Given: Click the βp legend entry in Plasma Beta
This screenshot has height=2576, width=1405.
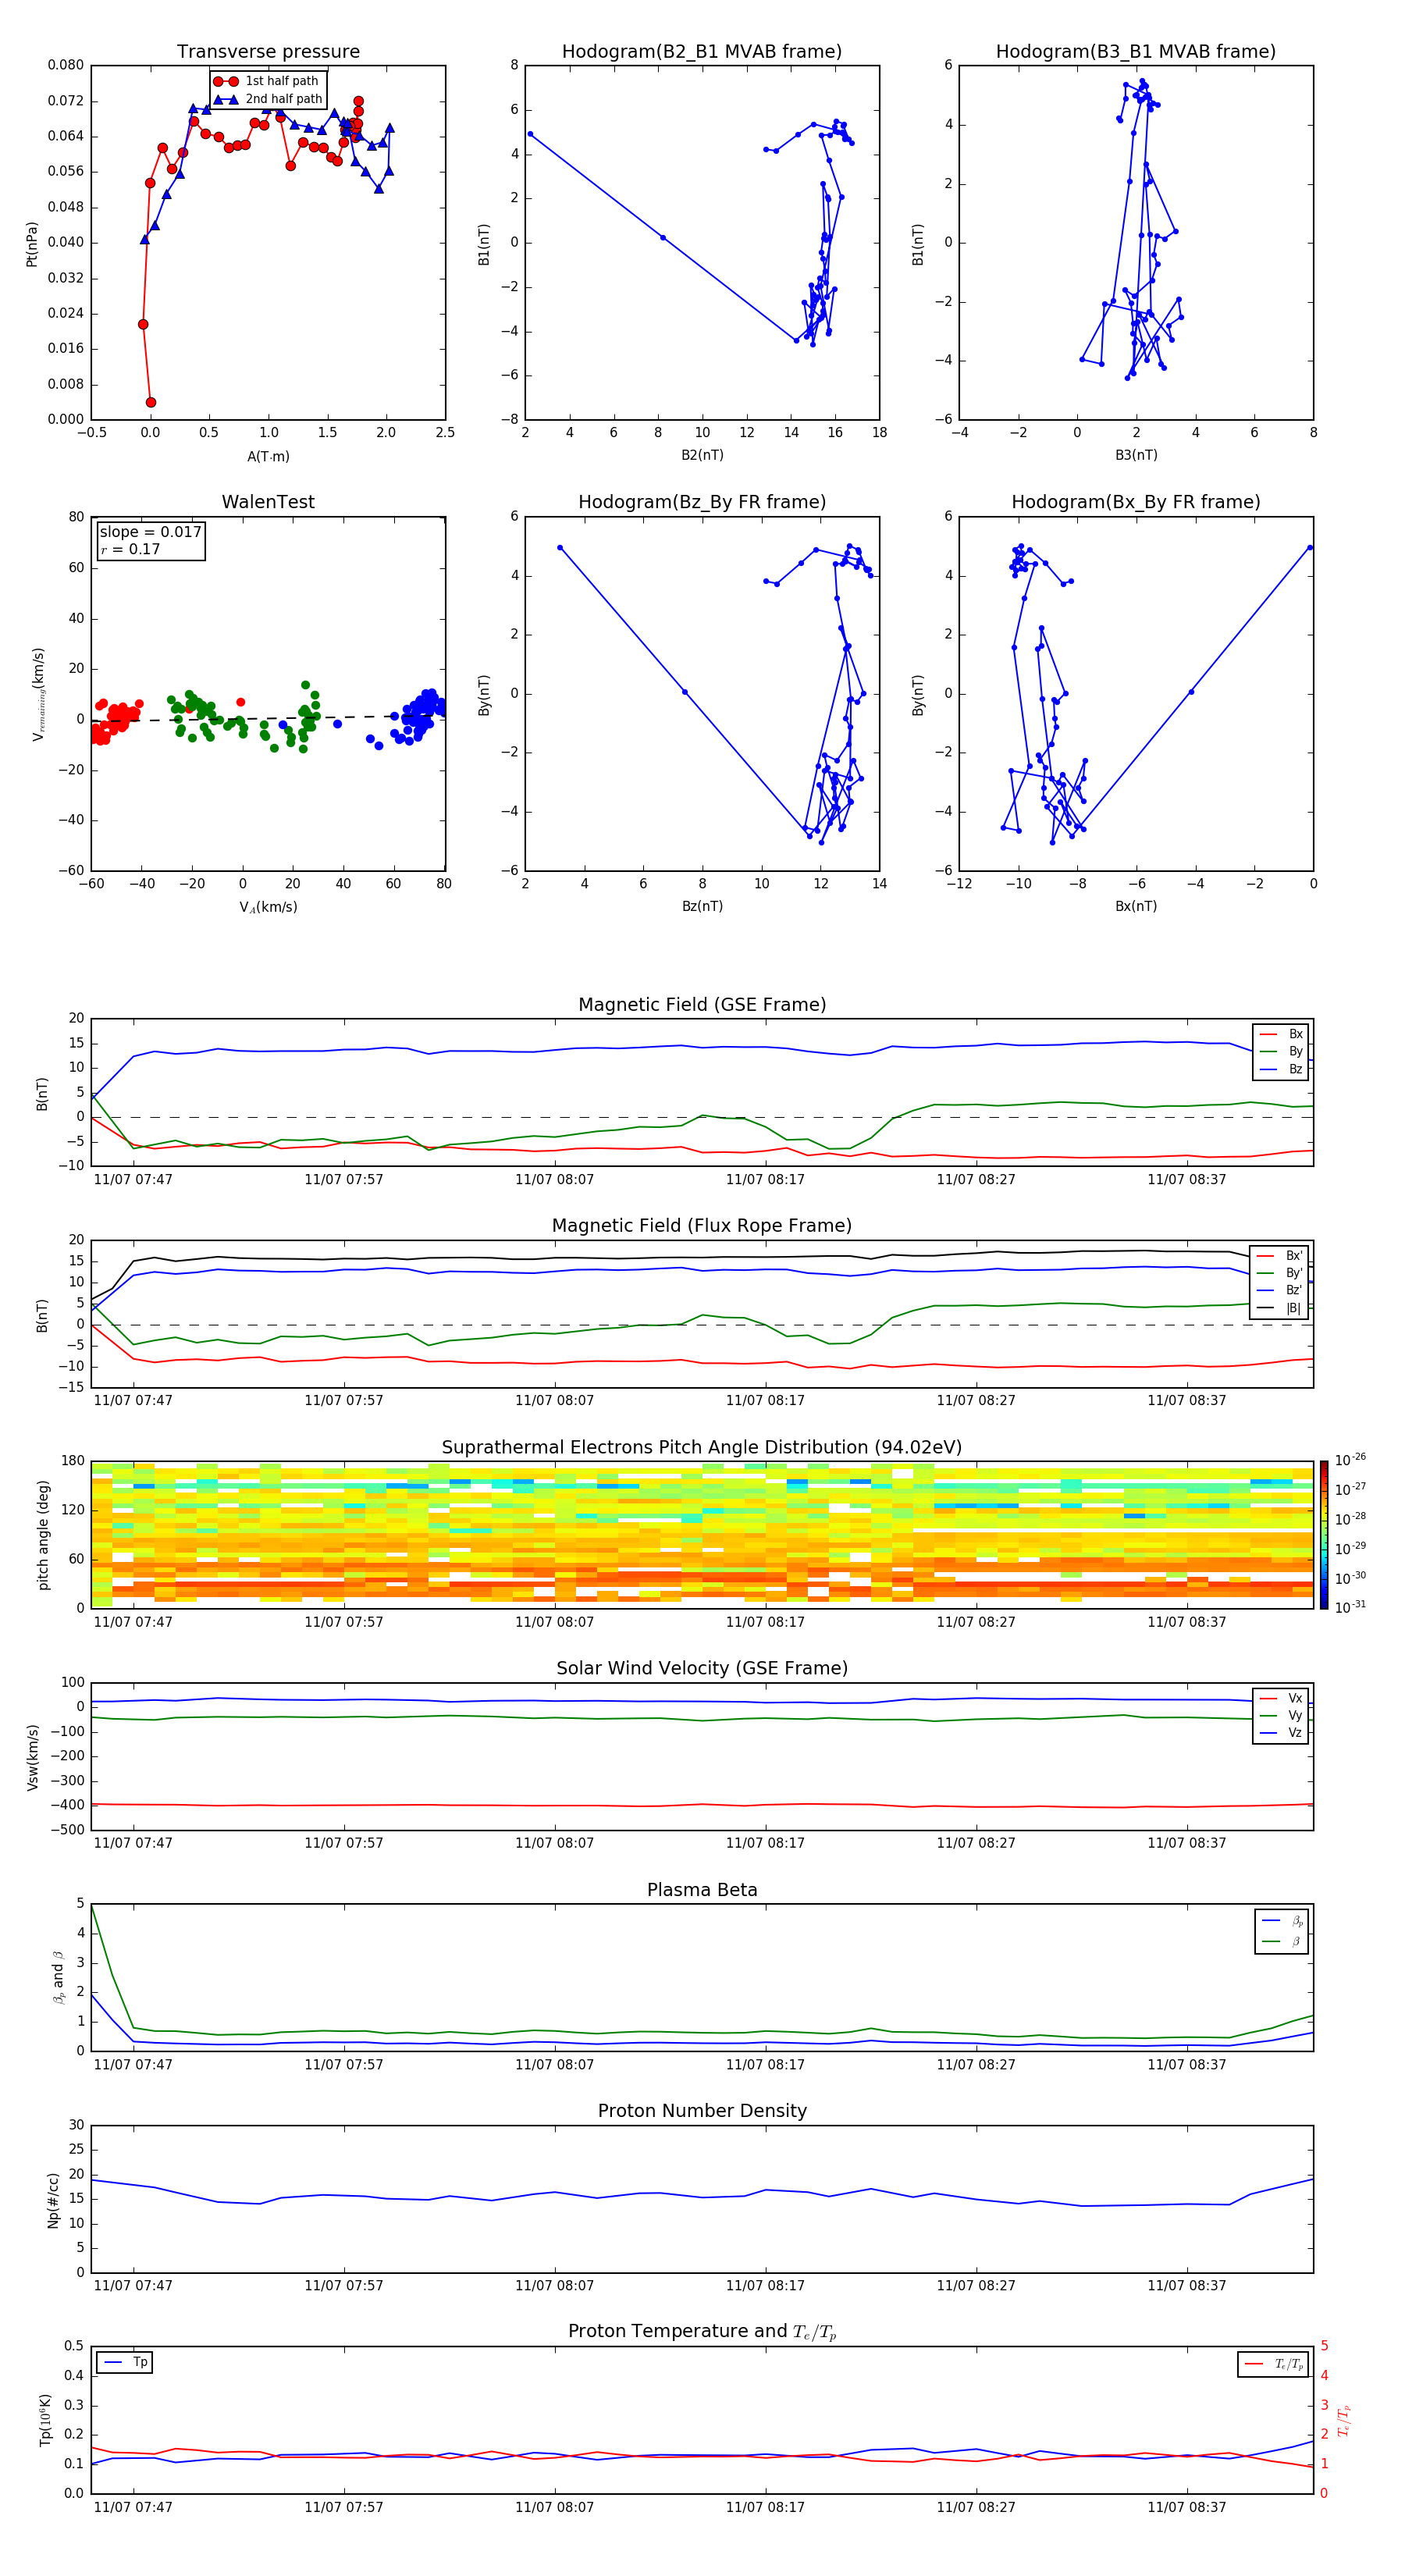Looking at the screenshot, I should (x=1283, y=1920).
